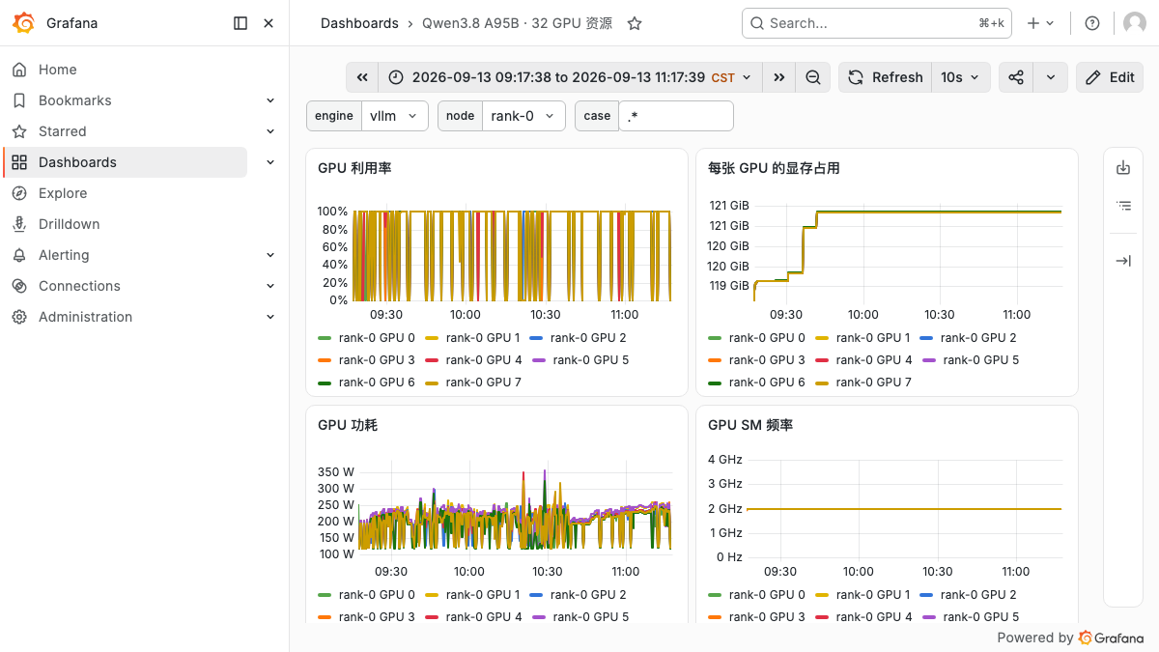Open the time range picker

pyautogui.click(x=570, y=77)
